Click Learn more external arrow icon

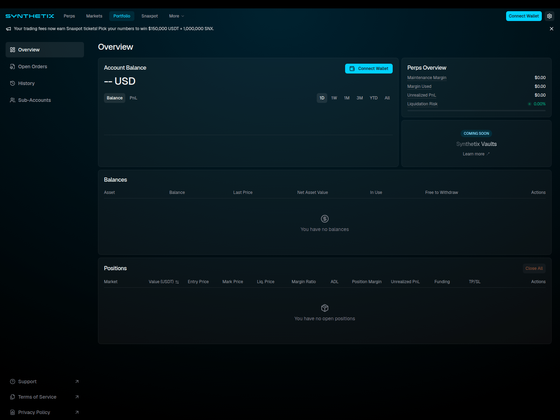pyautogui.click(x=488, y=154)
